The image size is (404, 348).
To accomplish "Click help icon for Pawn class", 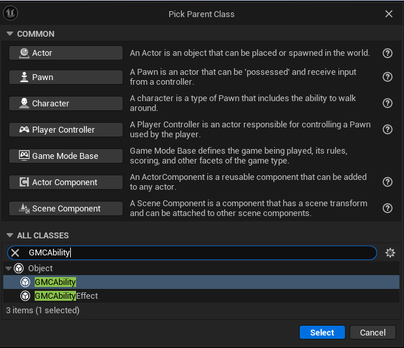I will pyautogui.click(x=388, y=77).
